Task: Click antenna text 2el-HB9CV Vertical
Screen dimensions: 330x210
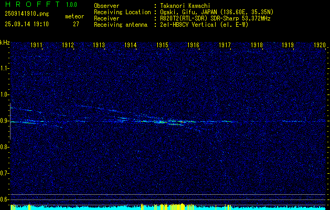Action: [x=188, y=25]
